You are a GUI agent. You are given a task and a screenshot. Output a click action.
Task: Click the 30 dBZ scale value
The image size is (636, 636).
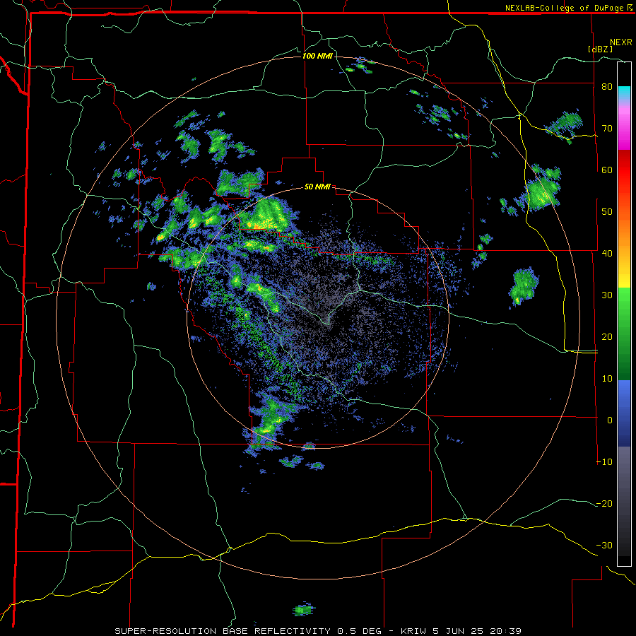pyautogui.click(x=607, y=295)
